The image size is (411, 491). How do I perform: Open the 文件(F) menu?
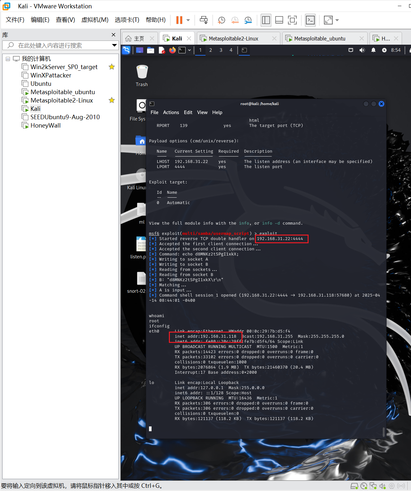point(15,20)
